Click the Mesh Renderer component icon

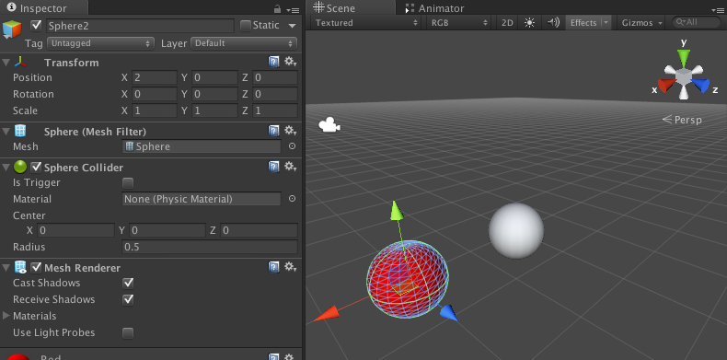[x=20, y=268]
